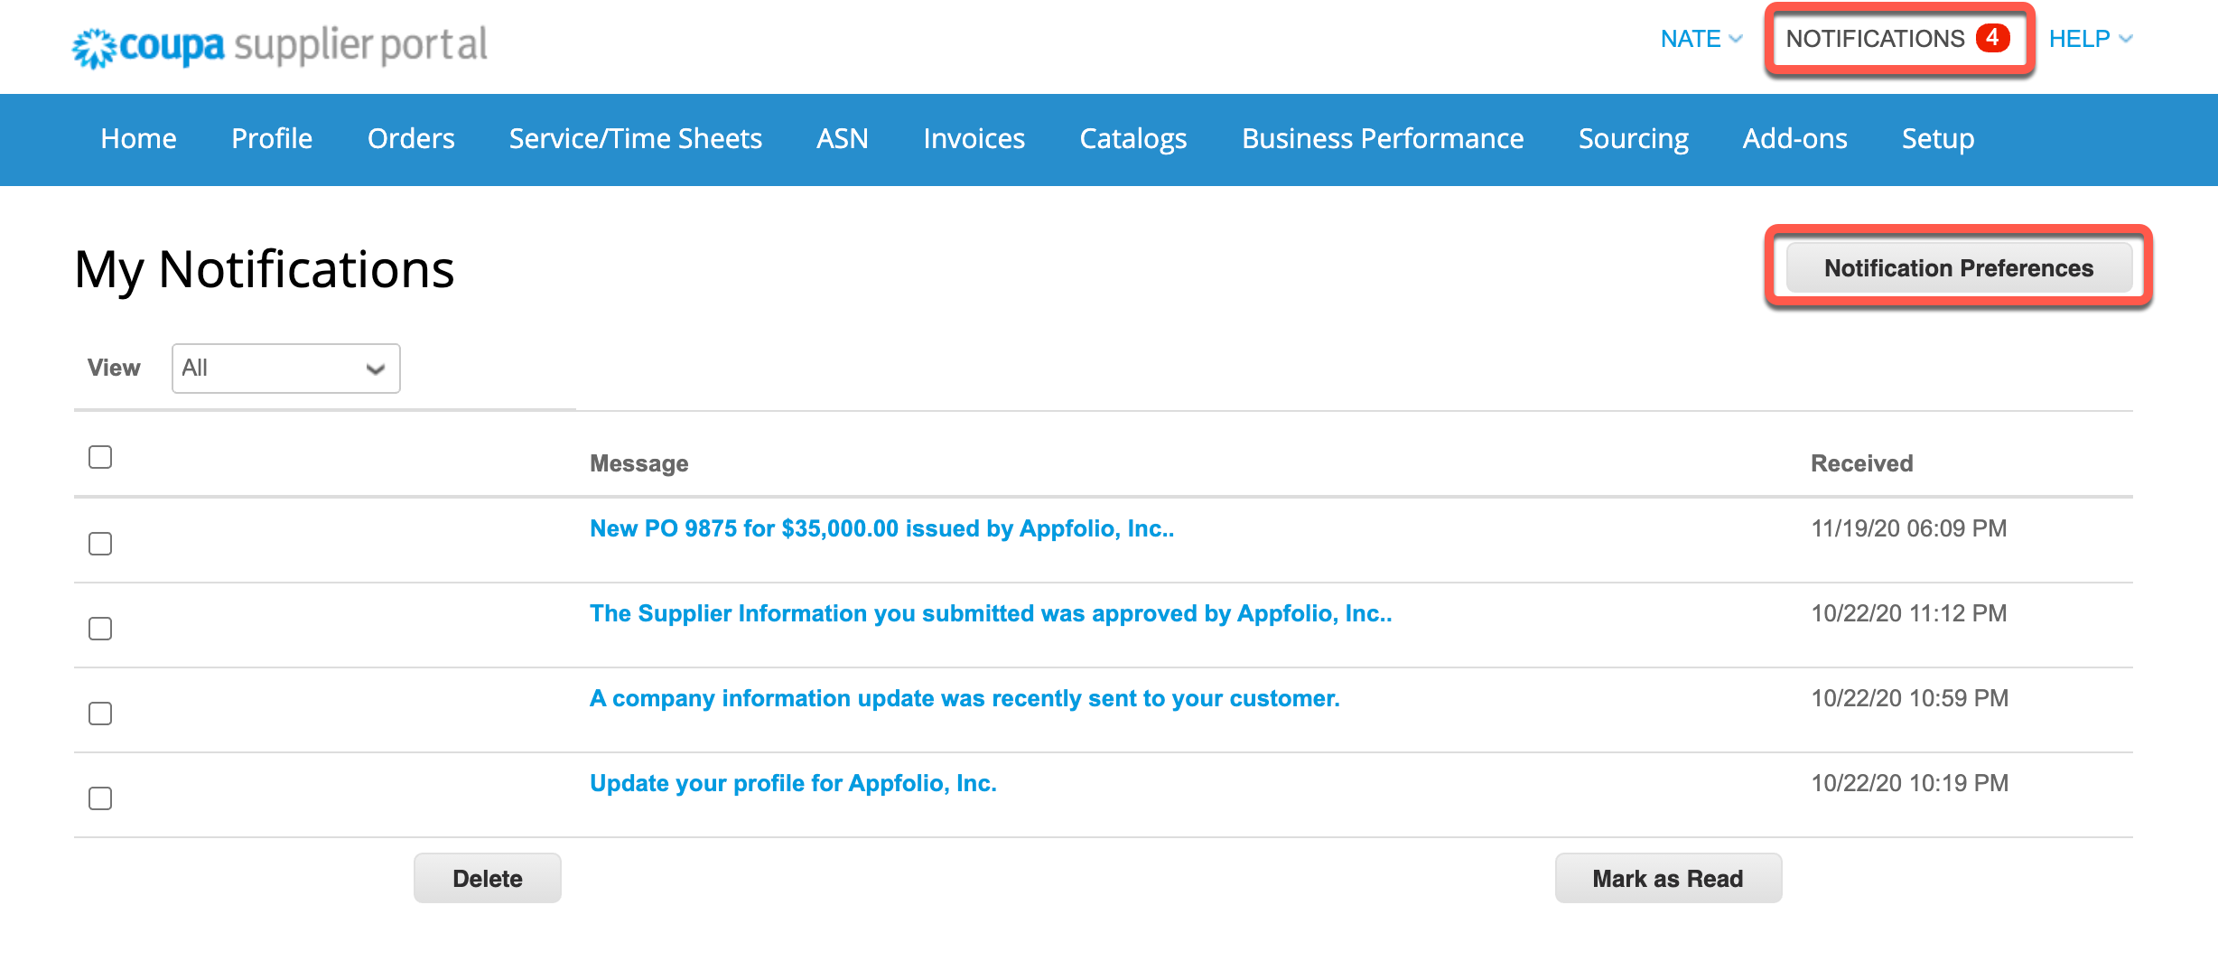Navigate to the Setup tab
2218x961 pixels.
pos(1937,139)
